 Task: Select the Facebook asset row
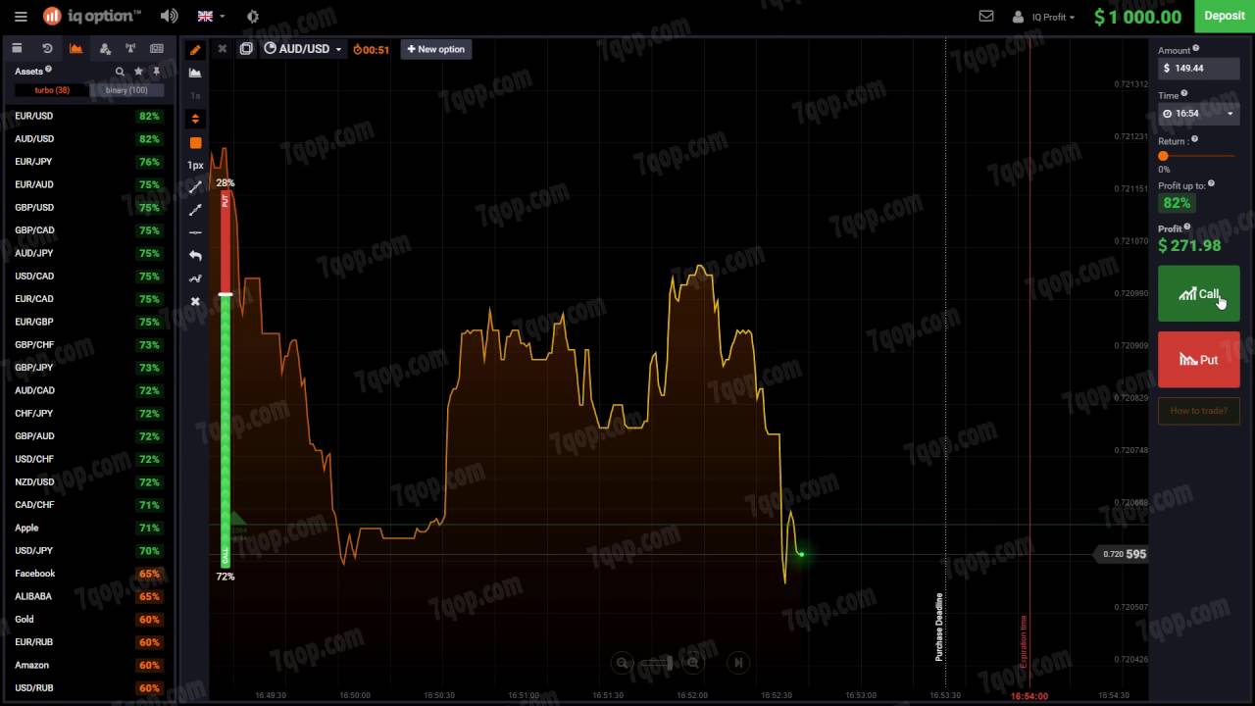coord(87,574)
